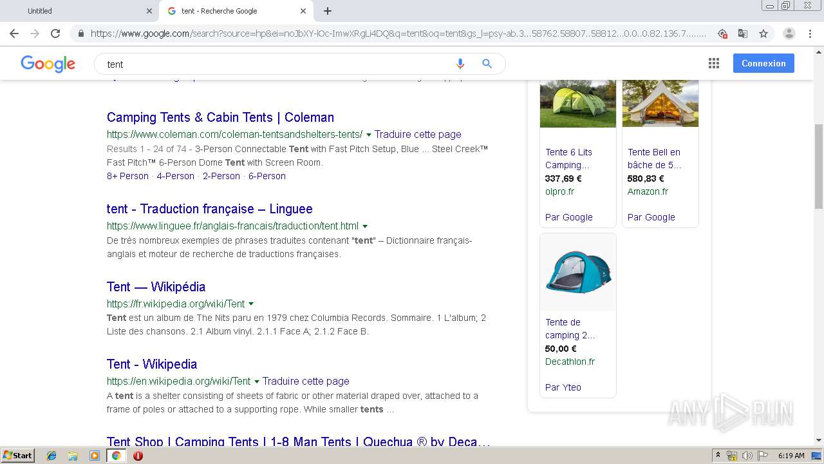View site info via padlock icon
Image resolution: width=824 pixels, height=464 pixels.
click(x=81, y=34)
